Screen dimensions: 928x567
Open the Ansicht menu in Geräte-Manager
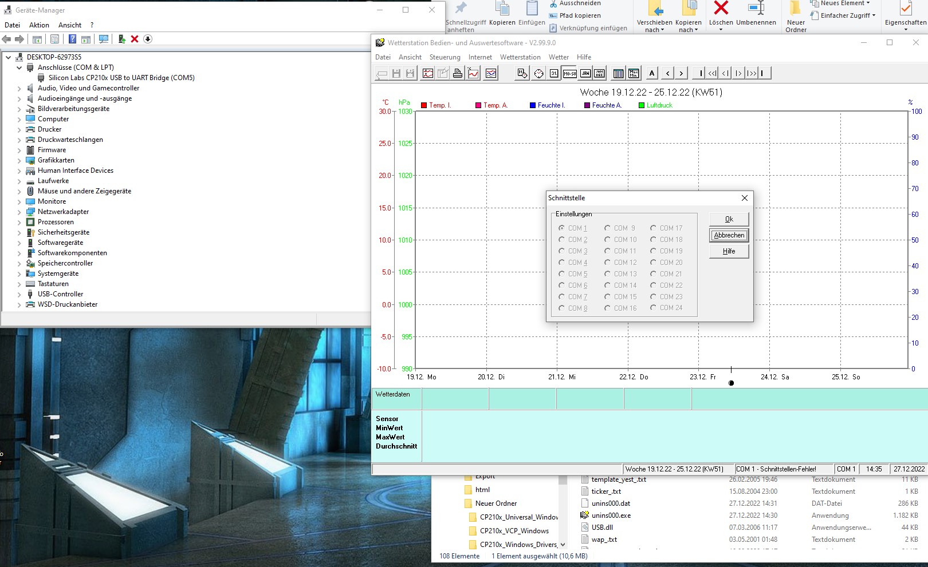(x=70, y=25)
